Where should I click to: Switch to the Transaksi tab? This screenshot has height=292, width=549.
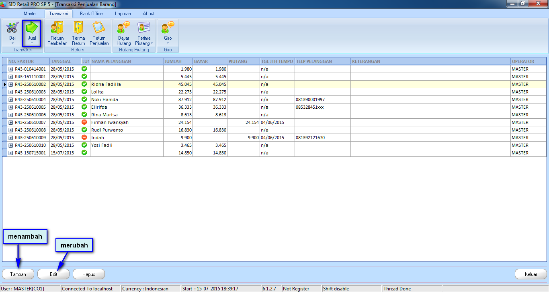point(58,14)
